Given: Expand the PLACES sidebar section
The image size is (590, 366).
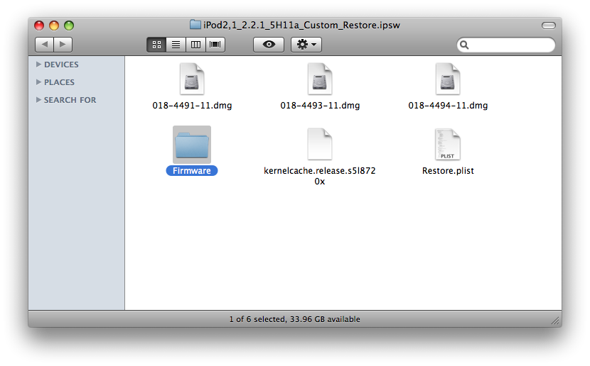Looking at the screenshot, I should [39, 82].
